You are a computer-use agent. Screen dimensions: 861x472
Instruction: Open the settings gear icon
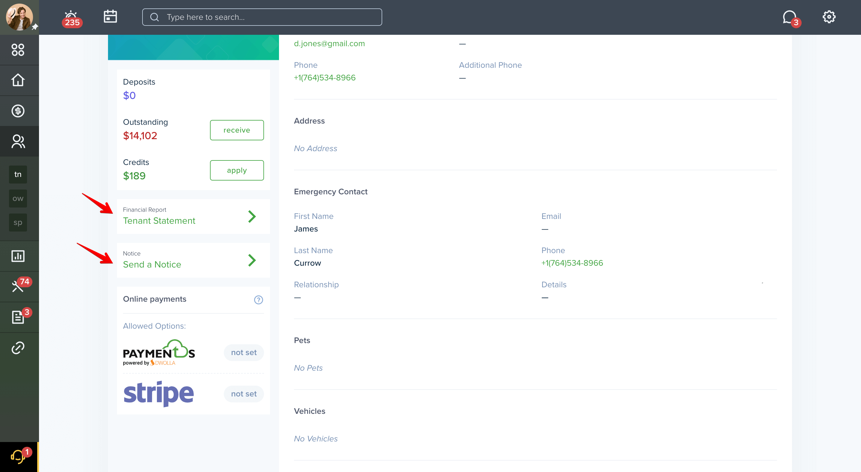[829, 17]
